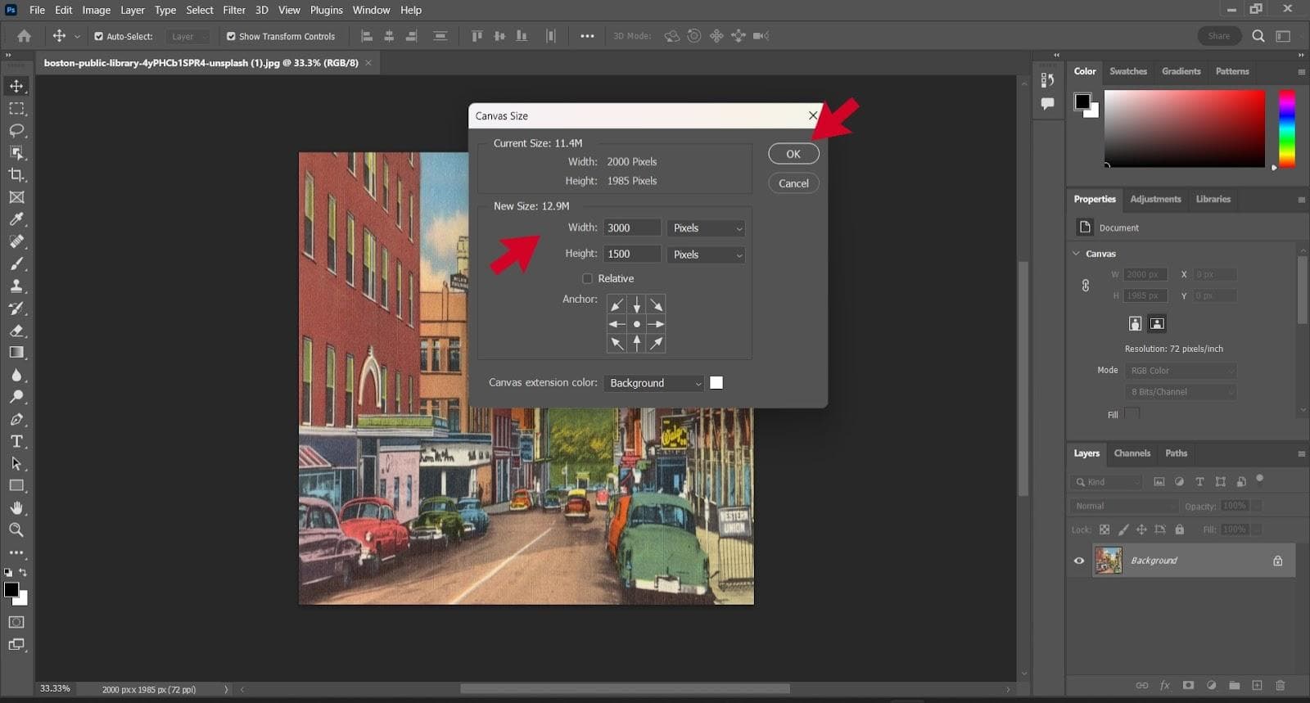Enable the Relative checkbox
Image resolution: width=1310 pixels, height=703 pixels.
(x=587, y=279)
